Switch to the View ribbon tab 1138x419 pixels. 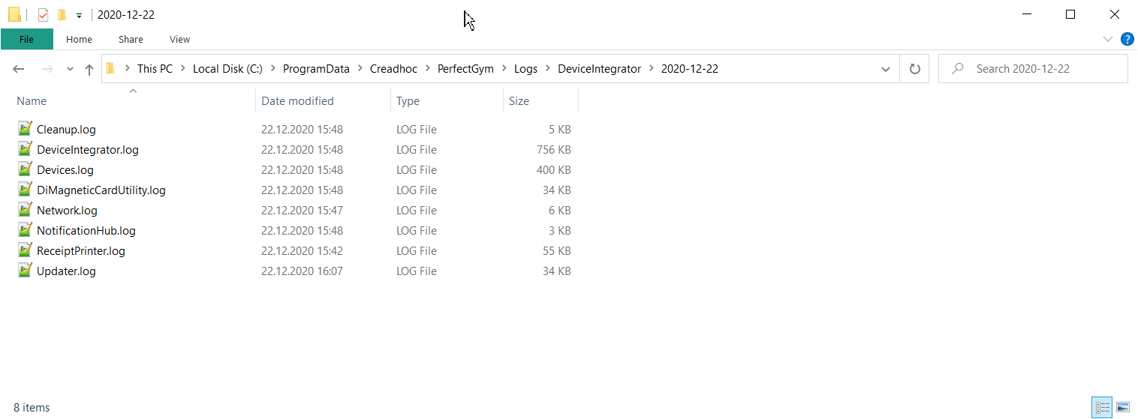(179, 39)
